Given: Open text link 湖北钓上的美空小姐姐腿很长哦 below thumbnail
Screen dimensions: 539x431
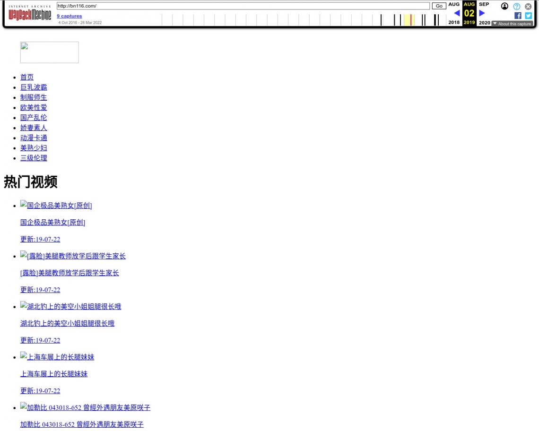Looking at the screenshot, I should pyautogui.click(x=67, y=323).
